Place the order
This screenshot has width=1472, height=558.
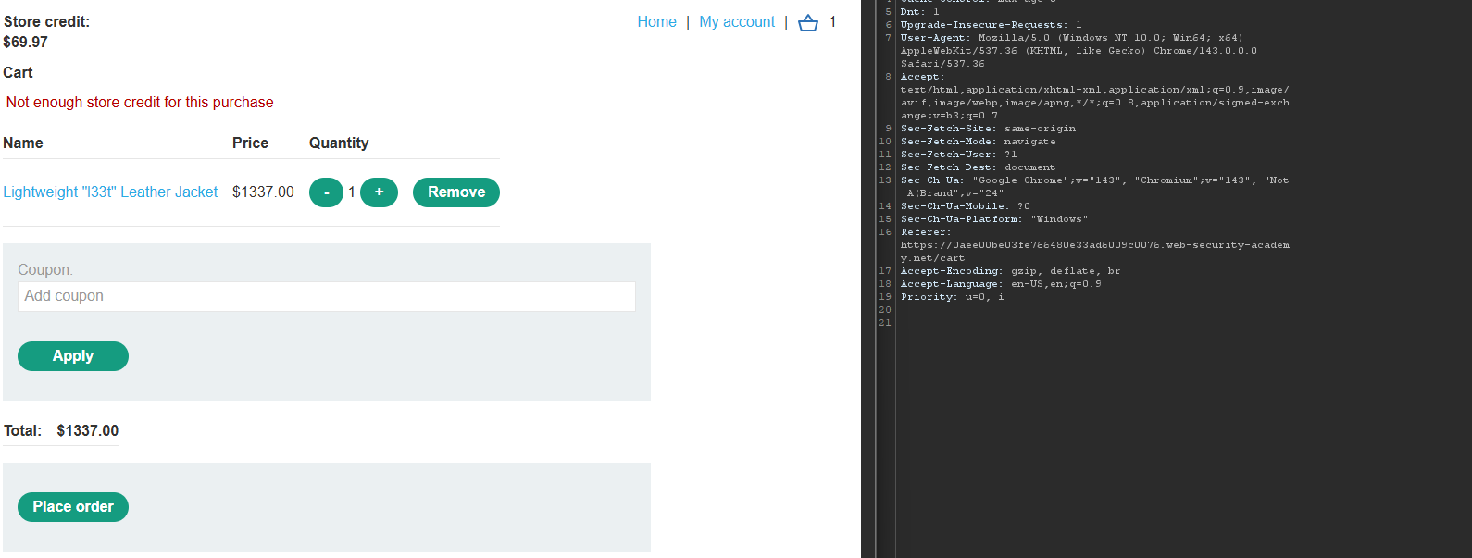click(x=73, y=507)
